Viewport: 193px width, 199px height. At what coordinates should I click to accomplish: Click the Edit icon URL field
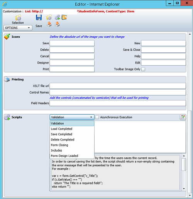[163, 63]
